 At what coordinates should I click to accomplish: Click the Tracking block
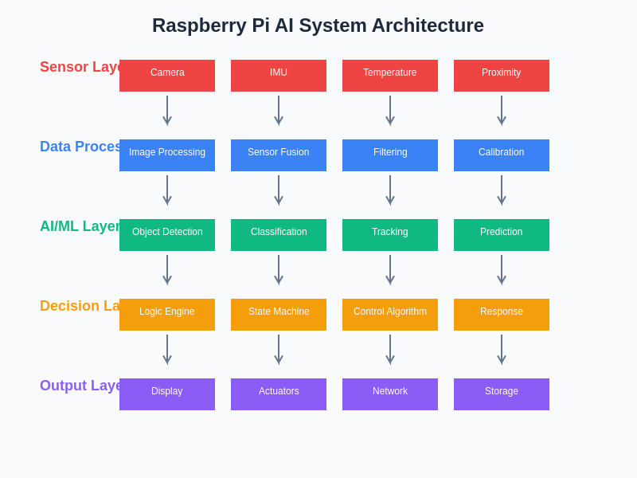click(390, 235)
